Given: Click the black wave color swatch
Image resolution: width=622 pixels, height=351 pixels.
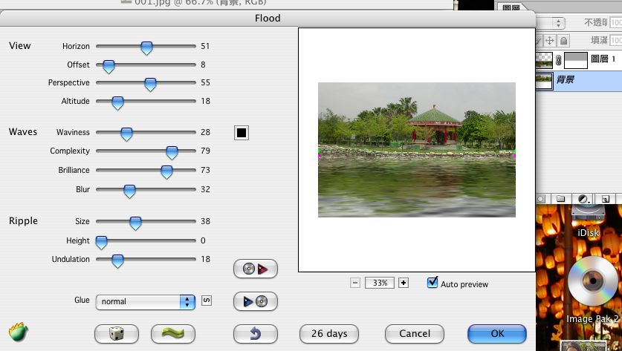Looking at the screenshot, I should click(242, 133).
